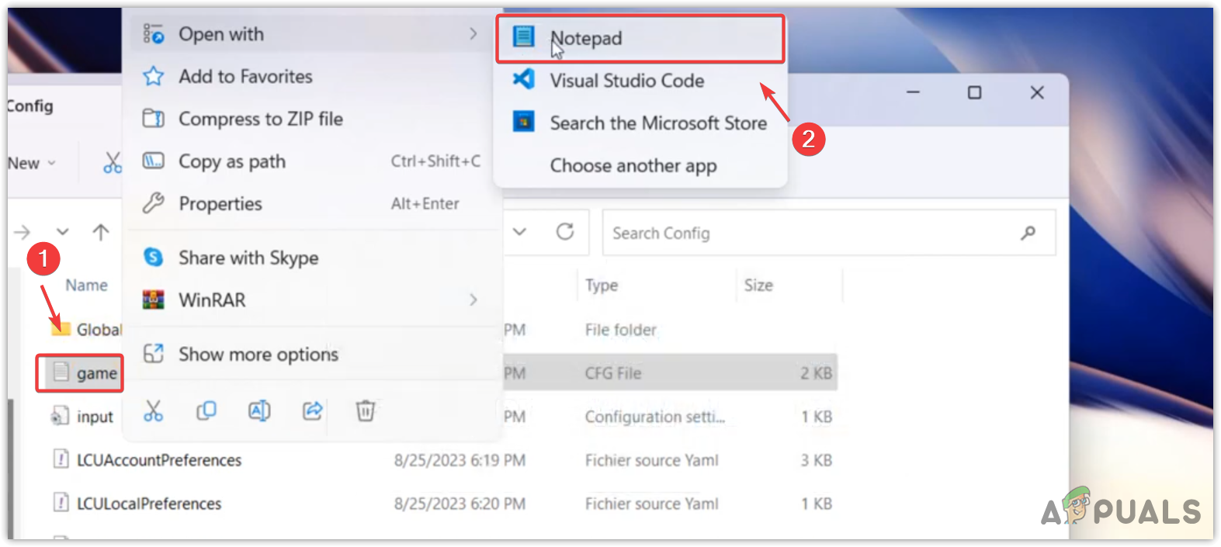
Task: Click the Skype icon
Action: click(x=153, y=257)
